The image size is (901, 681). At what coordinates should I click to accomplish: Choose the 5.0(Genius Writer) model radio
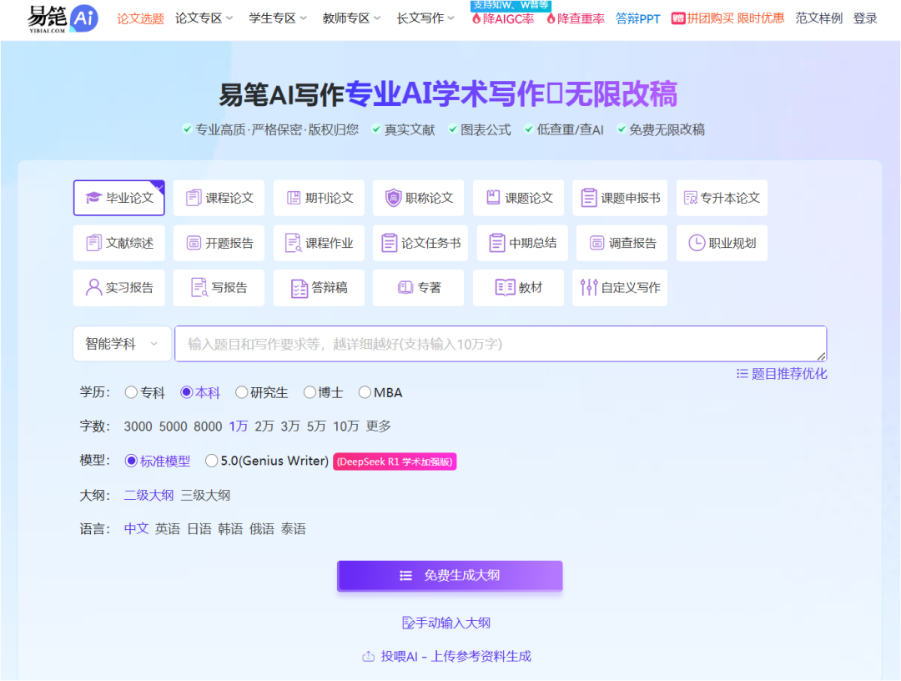pyautogui.click(x=211, y=461)
